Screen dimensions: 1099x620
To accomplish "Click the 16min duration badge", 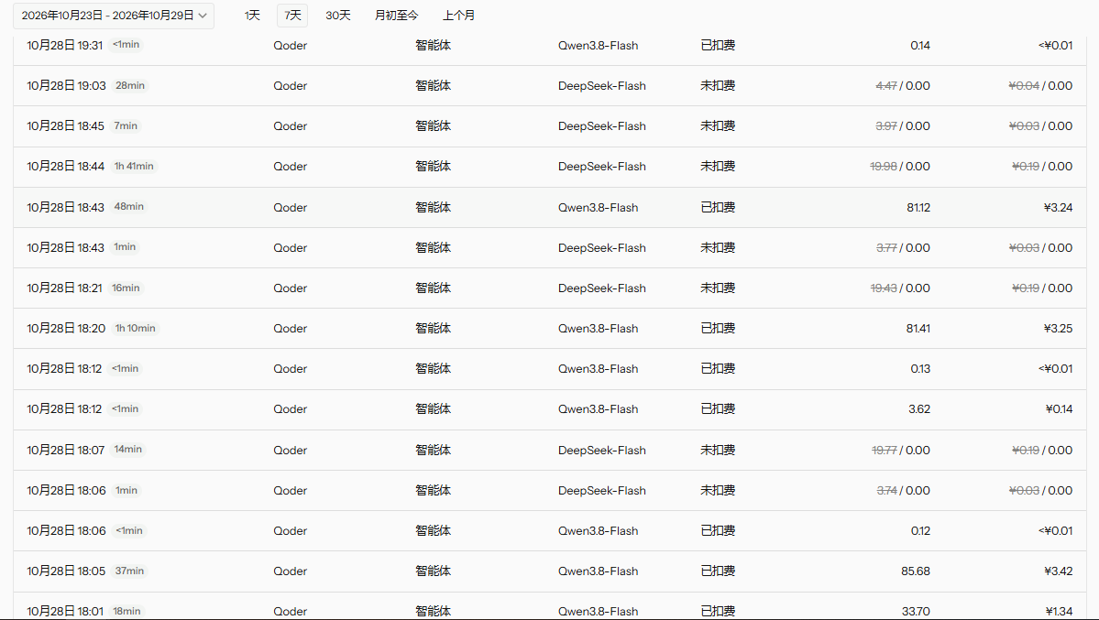I will coord(126,288).
